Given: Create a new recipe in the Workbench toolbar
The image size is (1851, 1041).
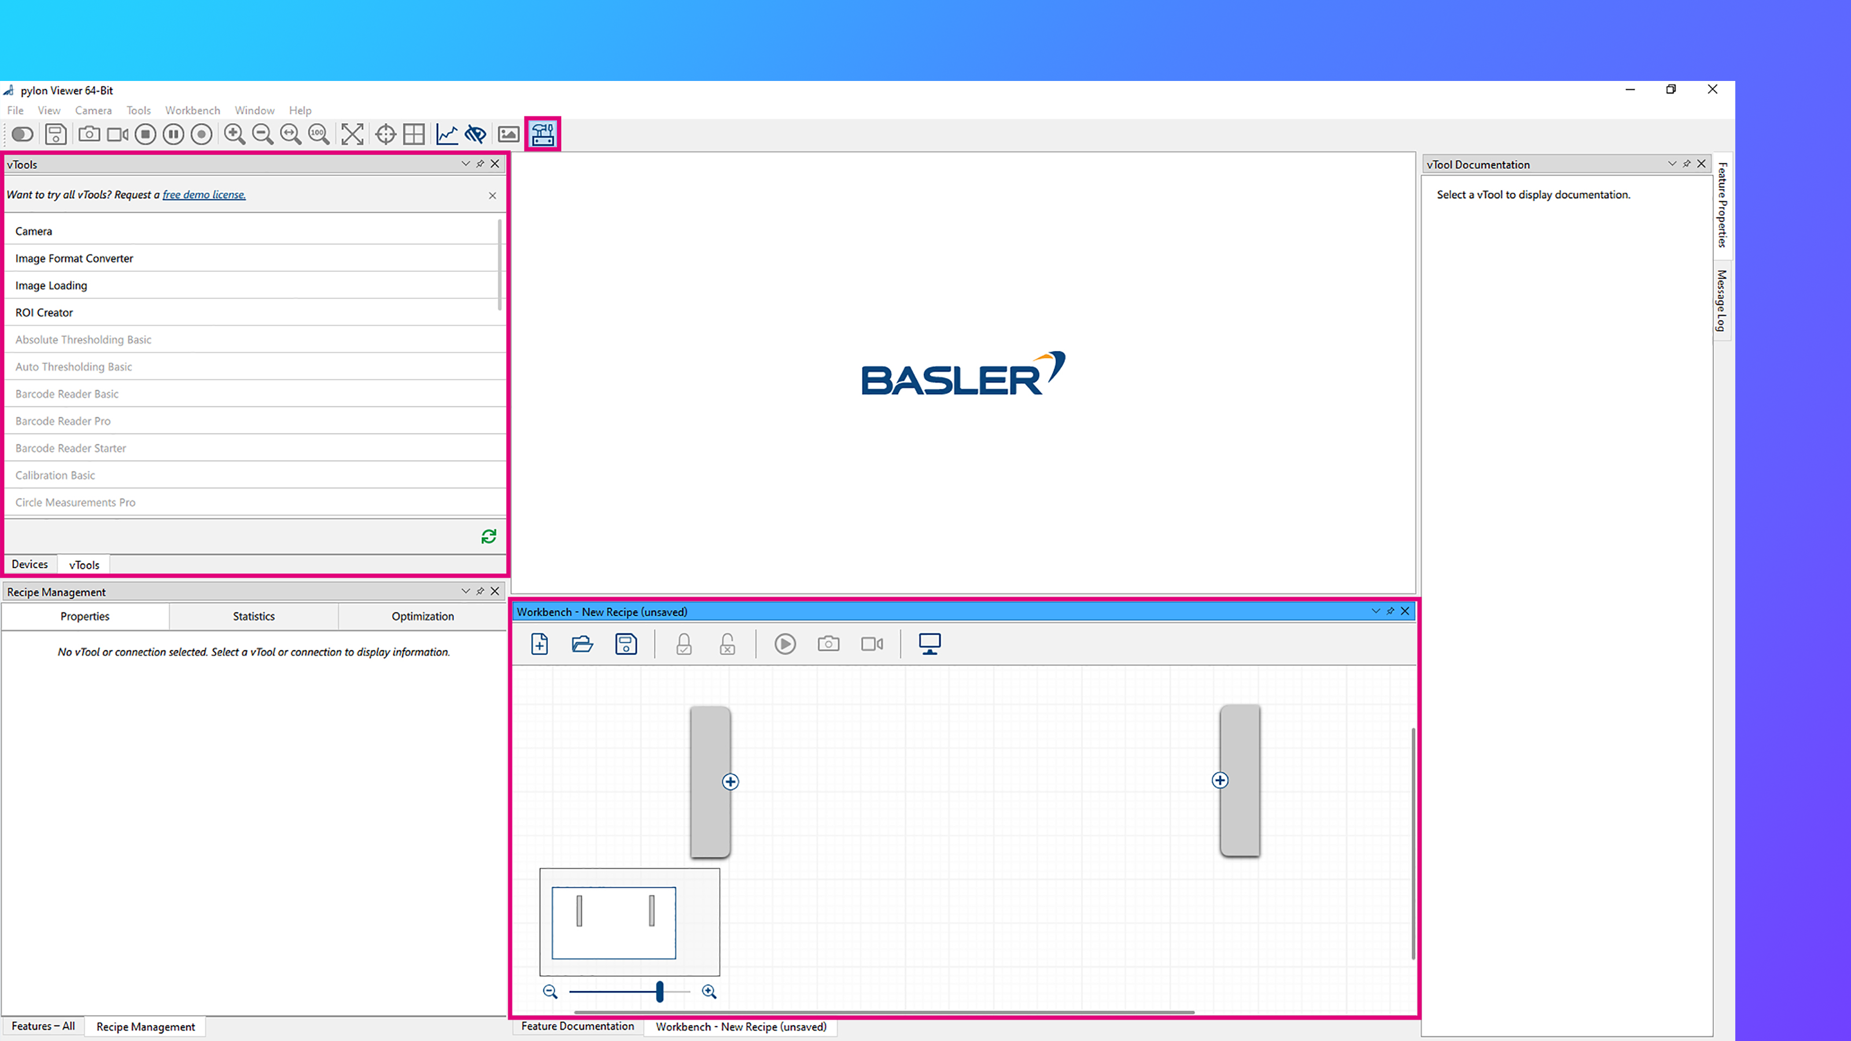Looking at the screenshot, I should pyautogui.click(x=539, y=644).
